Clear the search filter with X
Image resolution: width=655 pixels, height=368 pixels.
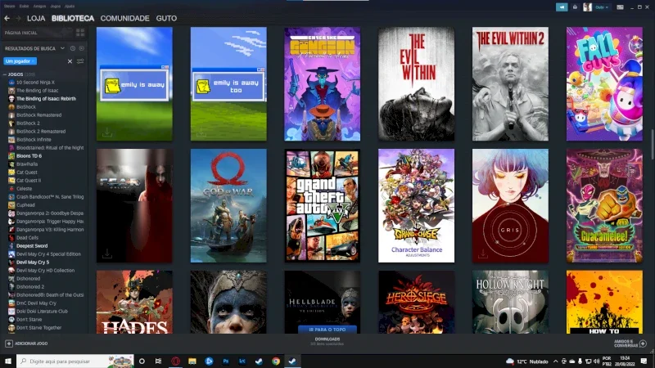click(70, 61)
